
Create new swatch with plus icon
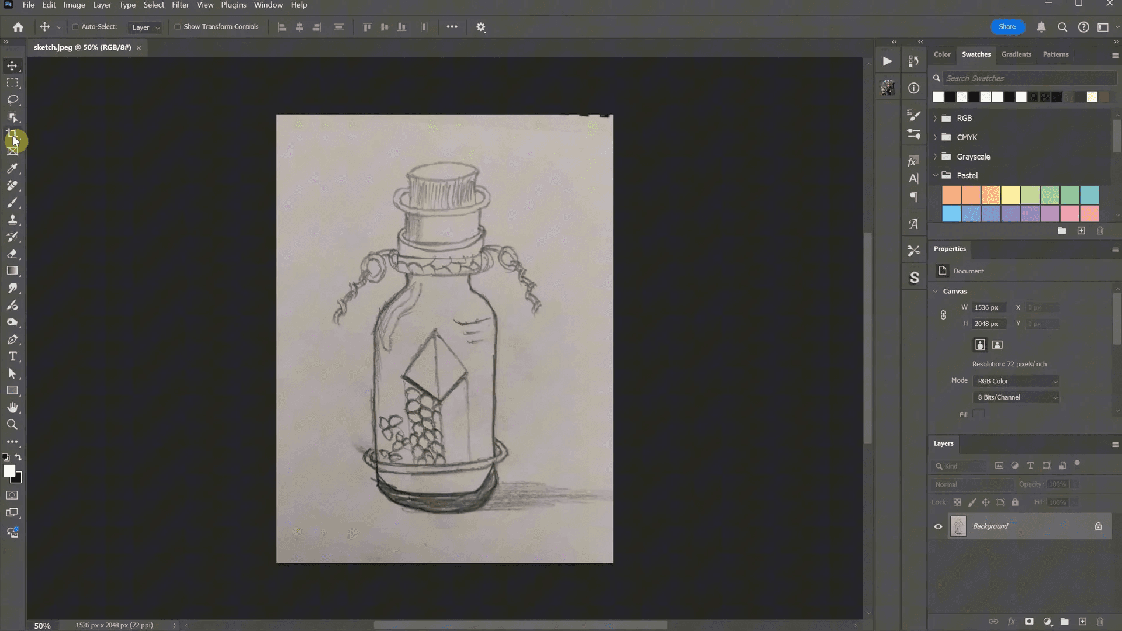(x=1081, y=231)
